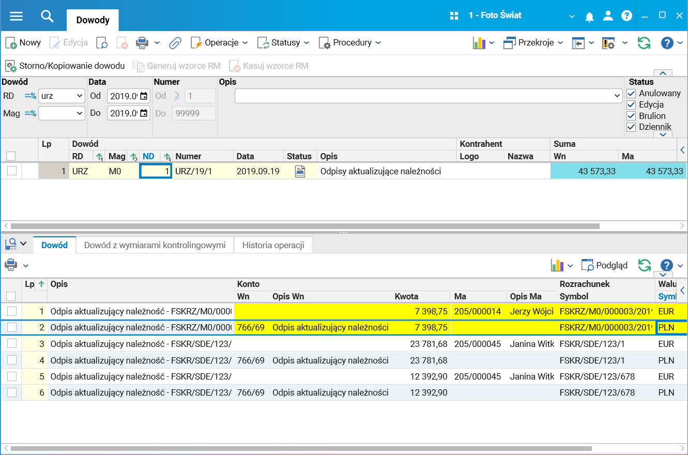
Task: Expand the Opis filter combo box
Action: (617, 96)
